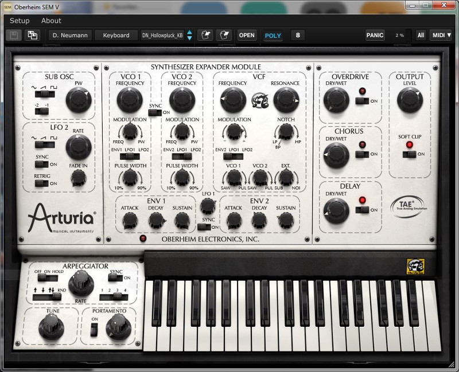
Task: Toggle the Arpeggiator Sync switch
Action: [115, 277]
